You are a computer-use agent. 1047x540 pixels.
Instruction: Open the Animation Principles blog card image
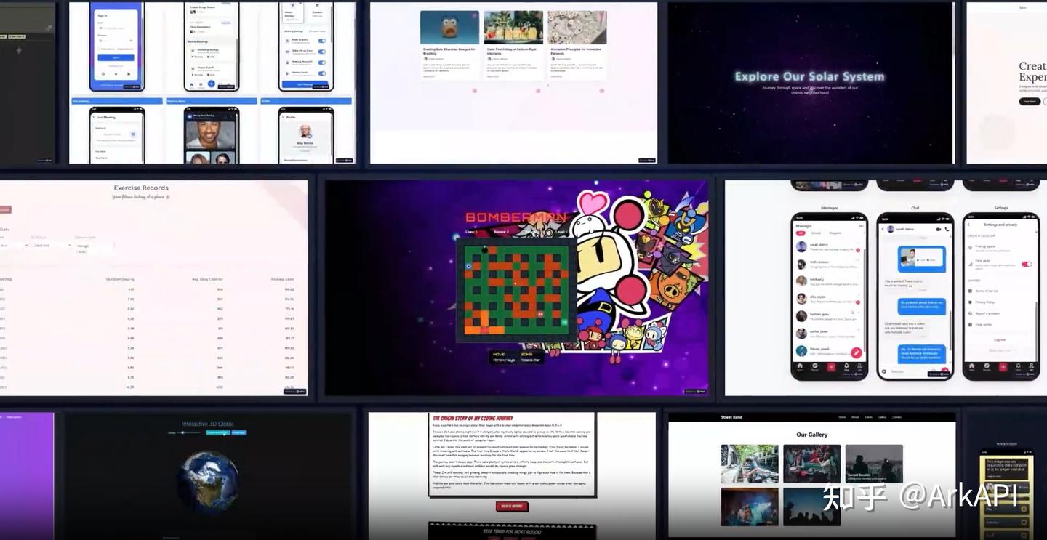577,28
